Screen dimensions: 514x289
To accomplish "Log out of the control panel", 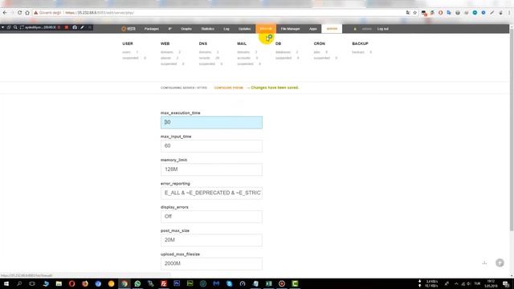I will pyautogui.click(x=382, y=29).
